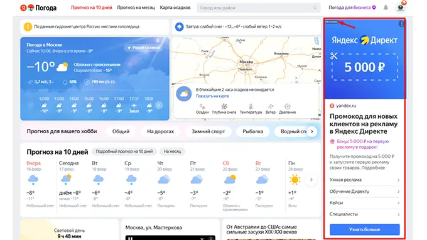Open the Прогноз на месяц tab
Viewport: 427px width, 240px height.
point(136,8)
